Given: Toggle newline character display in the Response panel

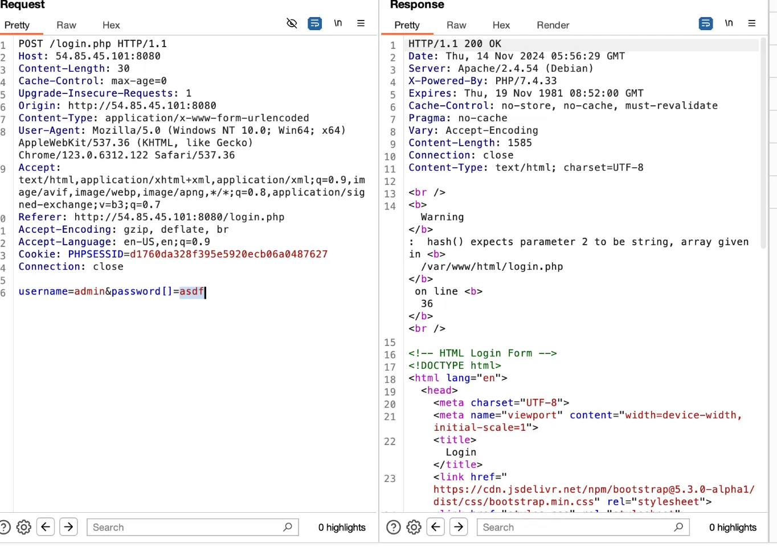Looking at the screenshot, I should click(x=729, y=23).
